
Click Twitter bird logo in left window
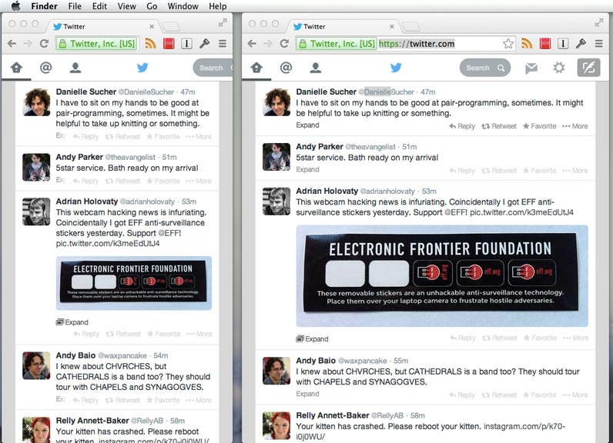(x=142, y=68)
